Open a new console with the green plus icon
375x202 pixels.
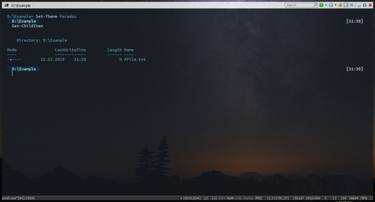tap(321, 5)
